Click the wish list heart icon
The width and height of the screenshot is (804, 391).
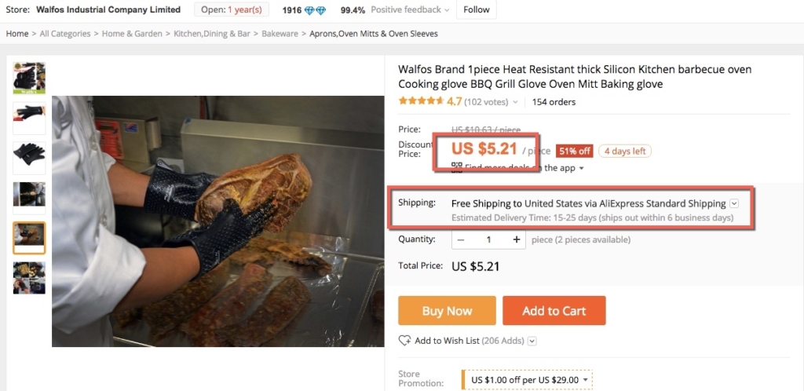(x=404, y=341)
